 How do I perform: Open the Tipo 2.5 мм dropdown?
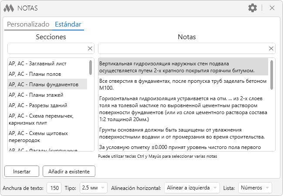pos(92,188)
